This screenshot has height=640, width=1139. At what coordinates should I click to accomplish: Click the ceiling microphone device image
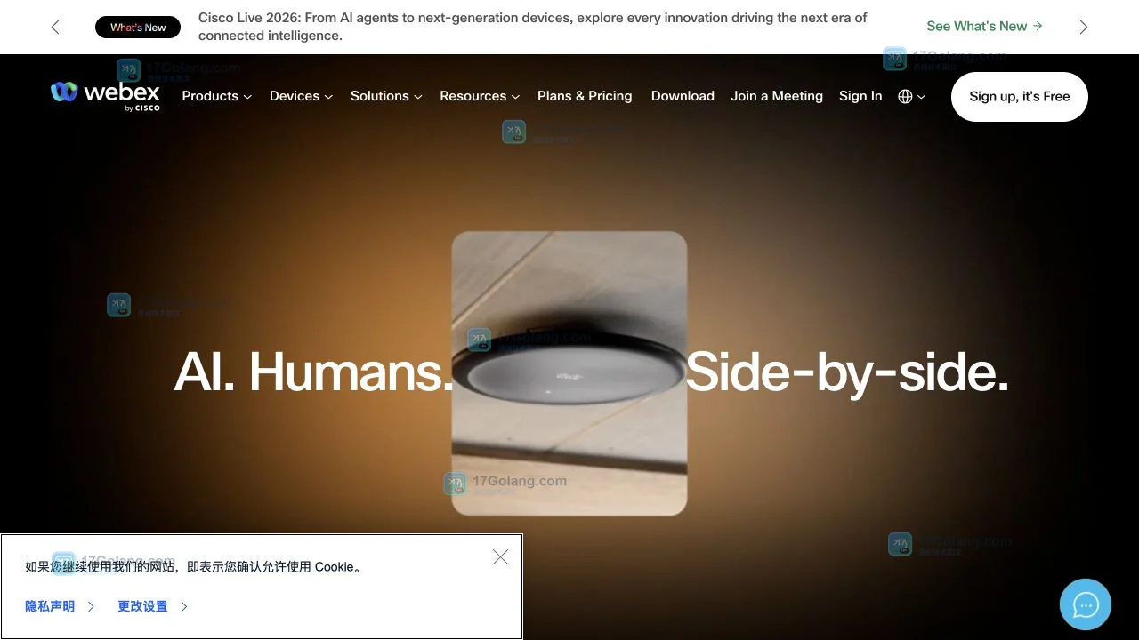click(x=569, y=373)
